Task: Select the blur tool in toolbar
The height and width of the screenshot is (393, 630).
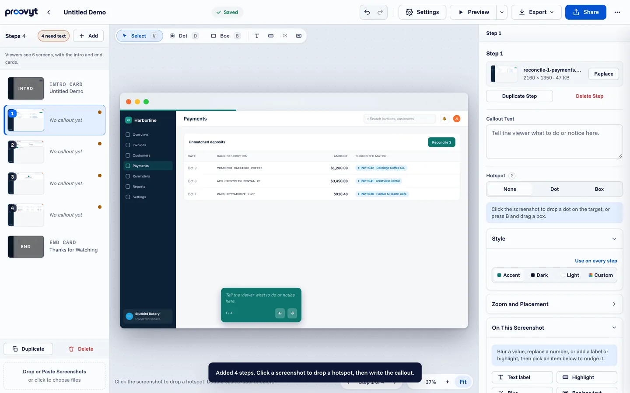Action: [285, 36]
